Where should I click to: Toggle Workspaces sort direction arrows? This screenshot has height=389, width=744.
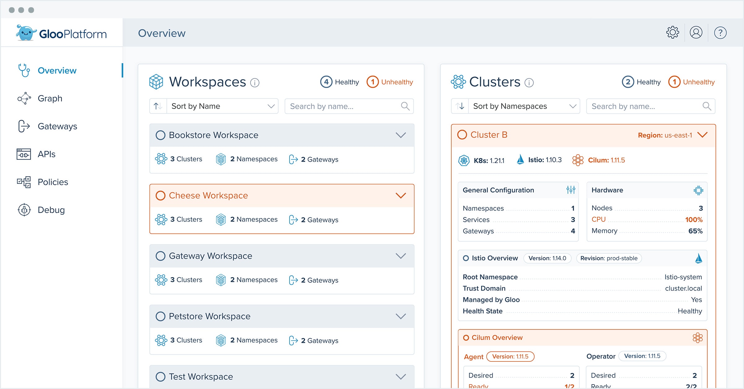coord(158,106)
